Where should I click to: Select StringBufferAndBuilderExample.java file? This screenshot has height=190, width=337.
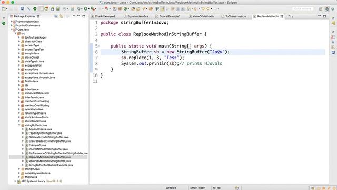pos(51,165)
